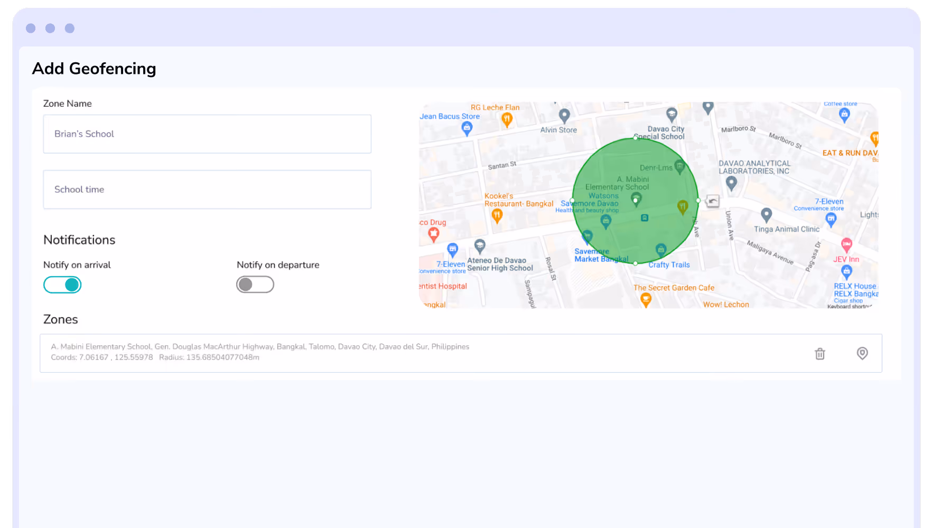Select the Coords: 7.06167 , 125.55978 value

102,357
